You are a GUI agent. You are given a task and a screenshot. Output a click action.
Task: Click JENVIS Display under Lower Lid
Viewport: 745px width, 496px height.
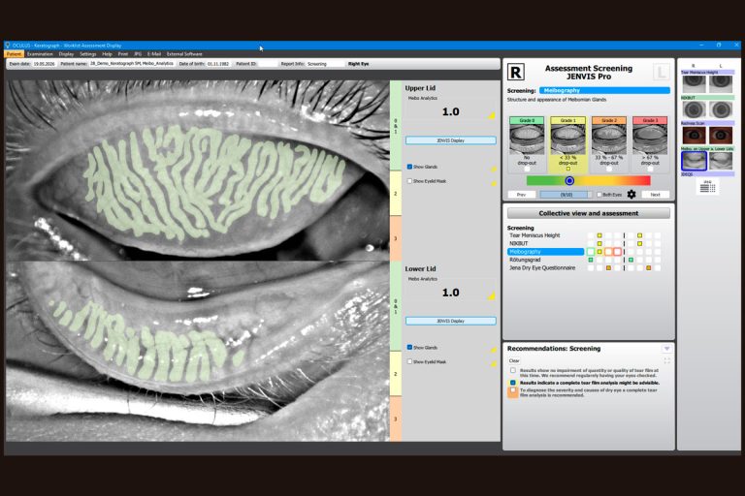pos(450,321)
